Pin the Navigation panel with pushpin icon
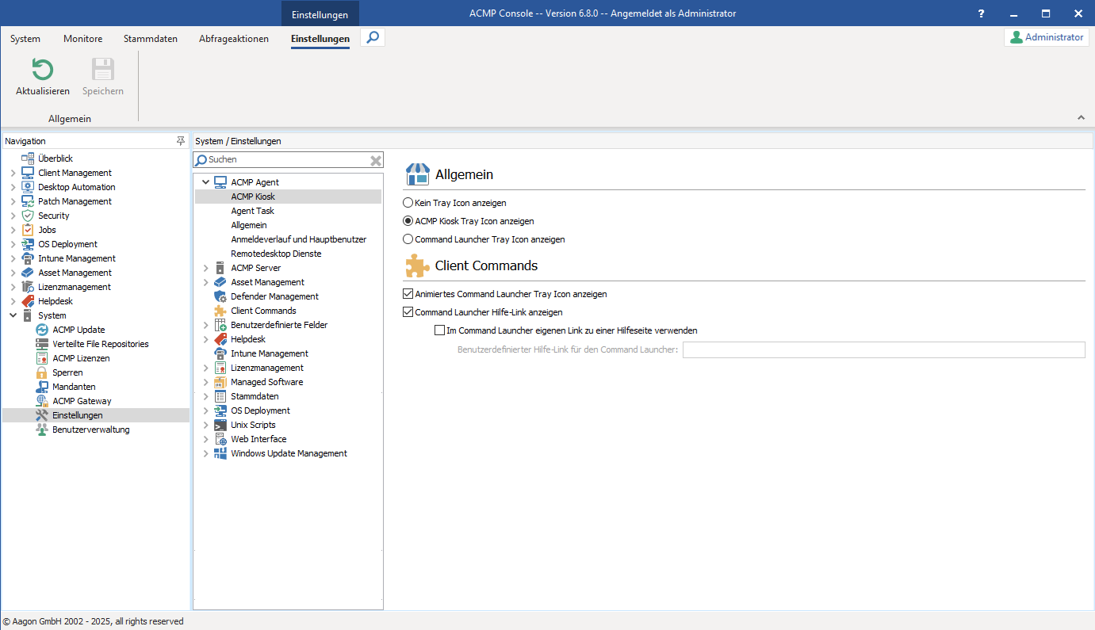 click(181, 141)
